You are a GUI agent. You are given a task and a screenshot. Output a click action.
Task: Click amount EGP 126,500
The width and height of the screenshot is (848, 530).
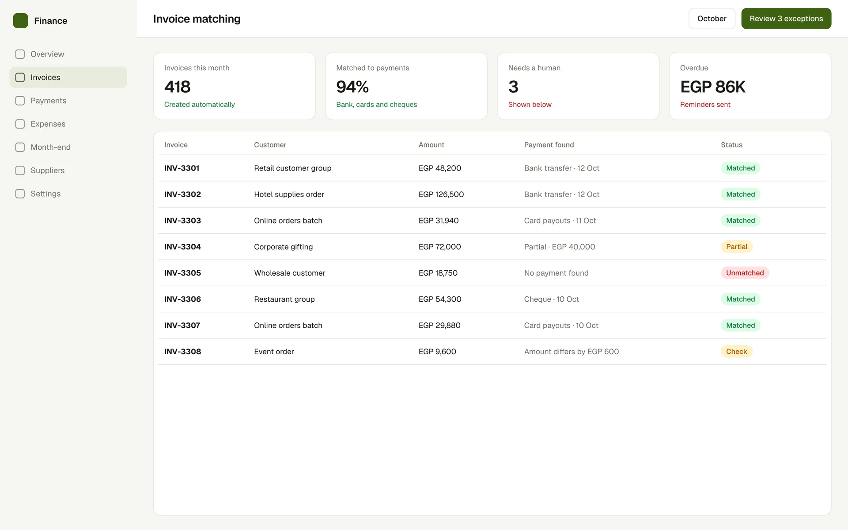[441, 194]
